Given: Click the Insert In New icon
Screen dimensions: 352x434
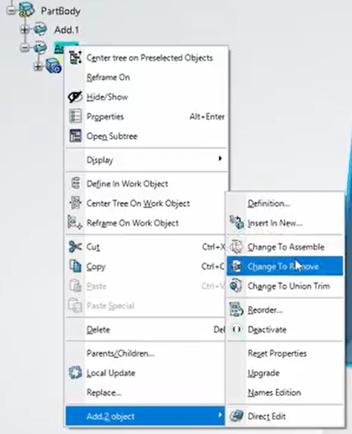Looking at the screenshot, I should point(236,223).
